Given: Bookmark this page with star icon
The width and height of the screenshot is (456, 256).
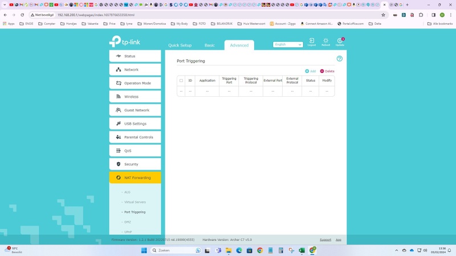Looking at the screenshot, I should (x=383, y=15).
